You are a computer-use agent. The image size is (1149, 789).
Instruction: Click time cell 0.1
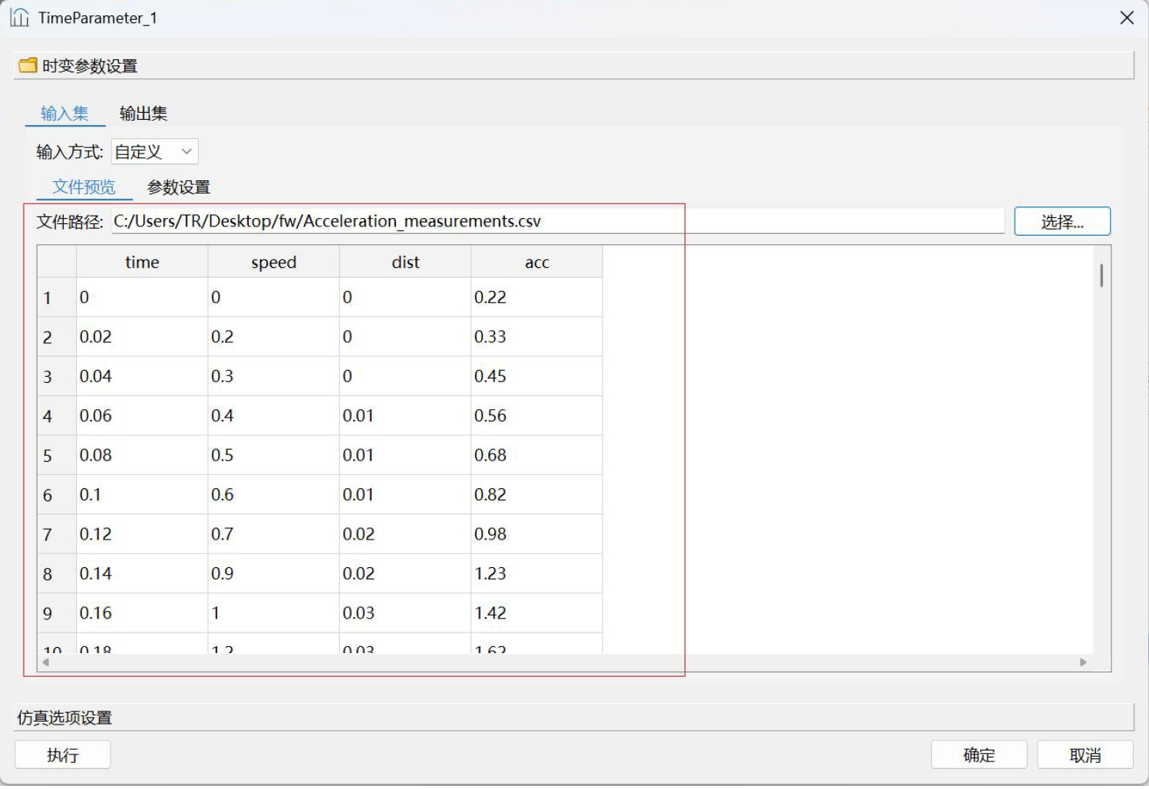[142, 495]
